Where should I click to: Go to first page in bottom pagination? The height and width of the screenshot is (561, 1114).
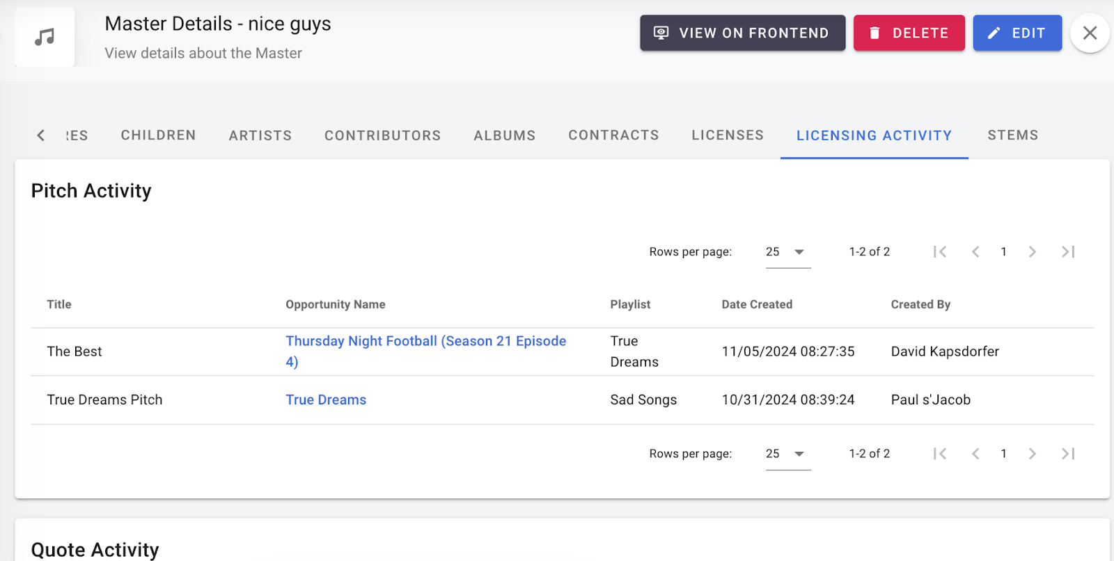point(940,454)
